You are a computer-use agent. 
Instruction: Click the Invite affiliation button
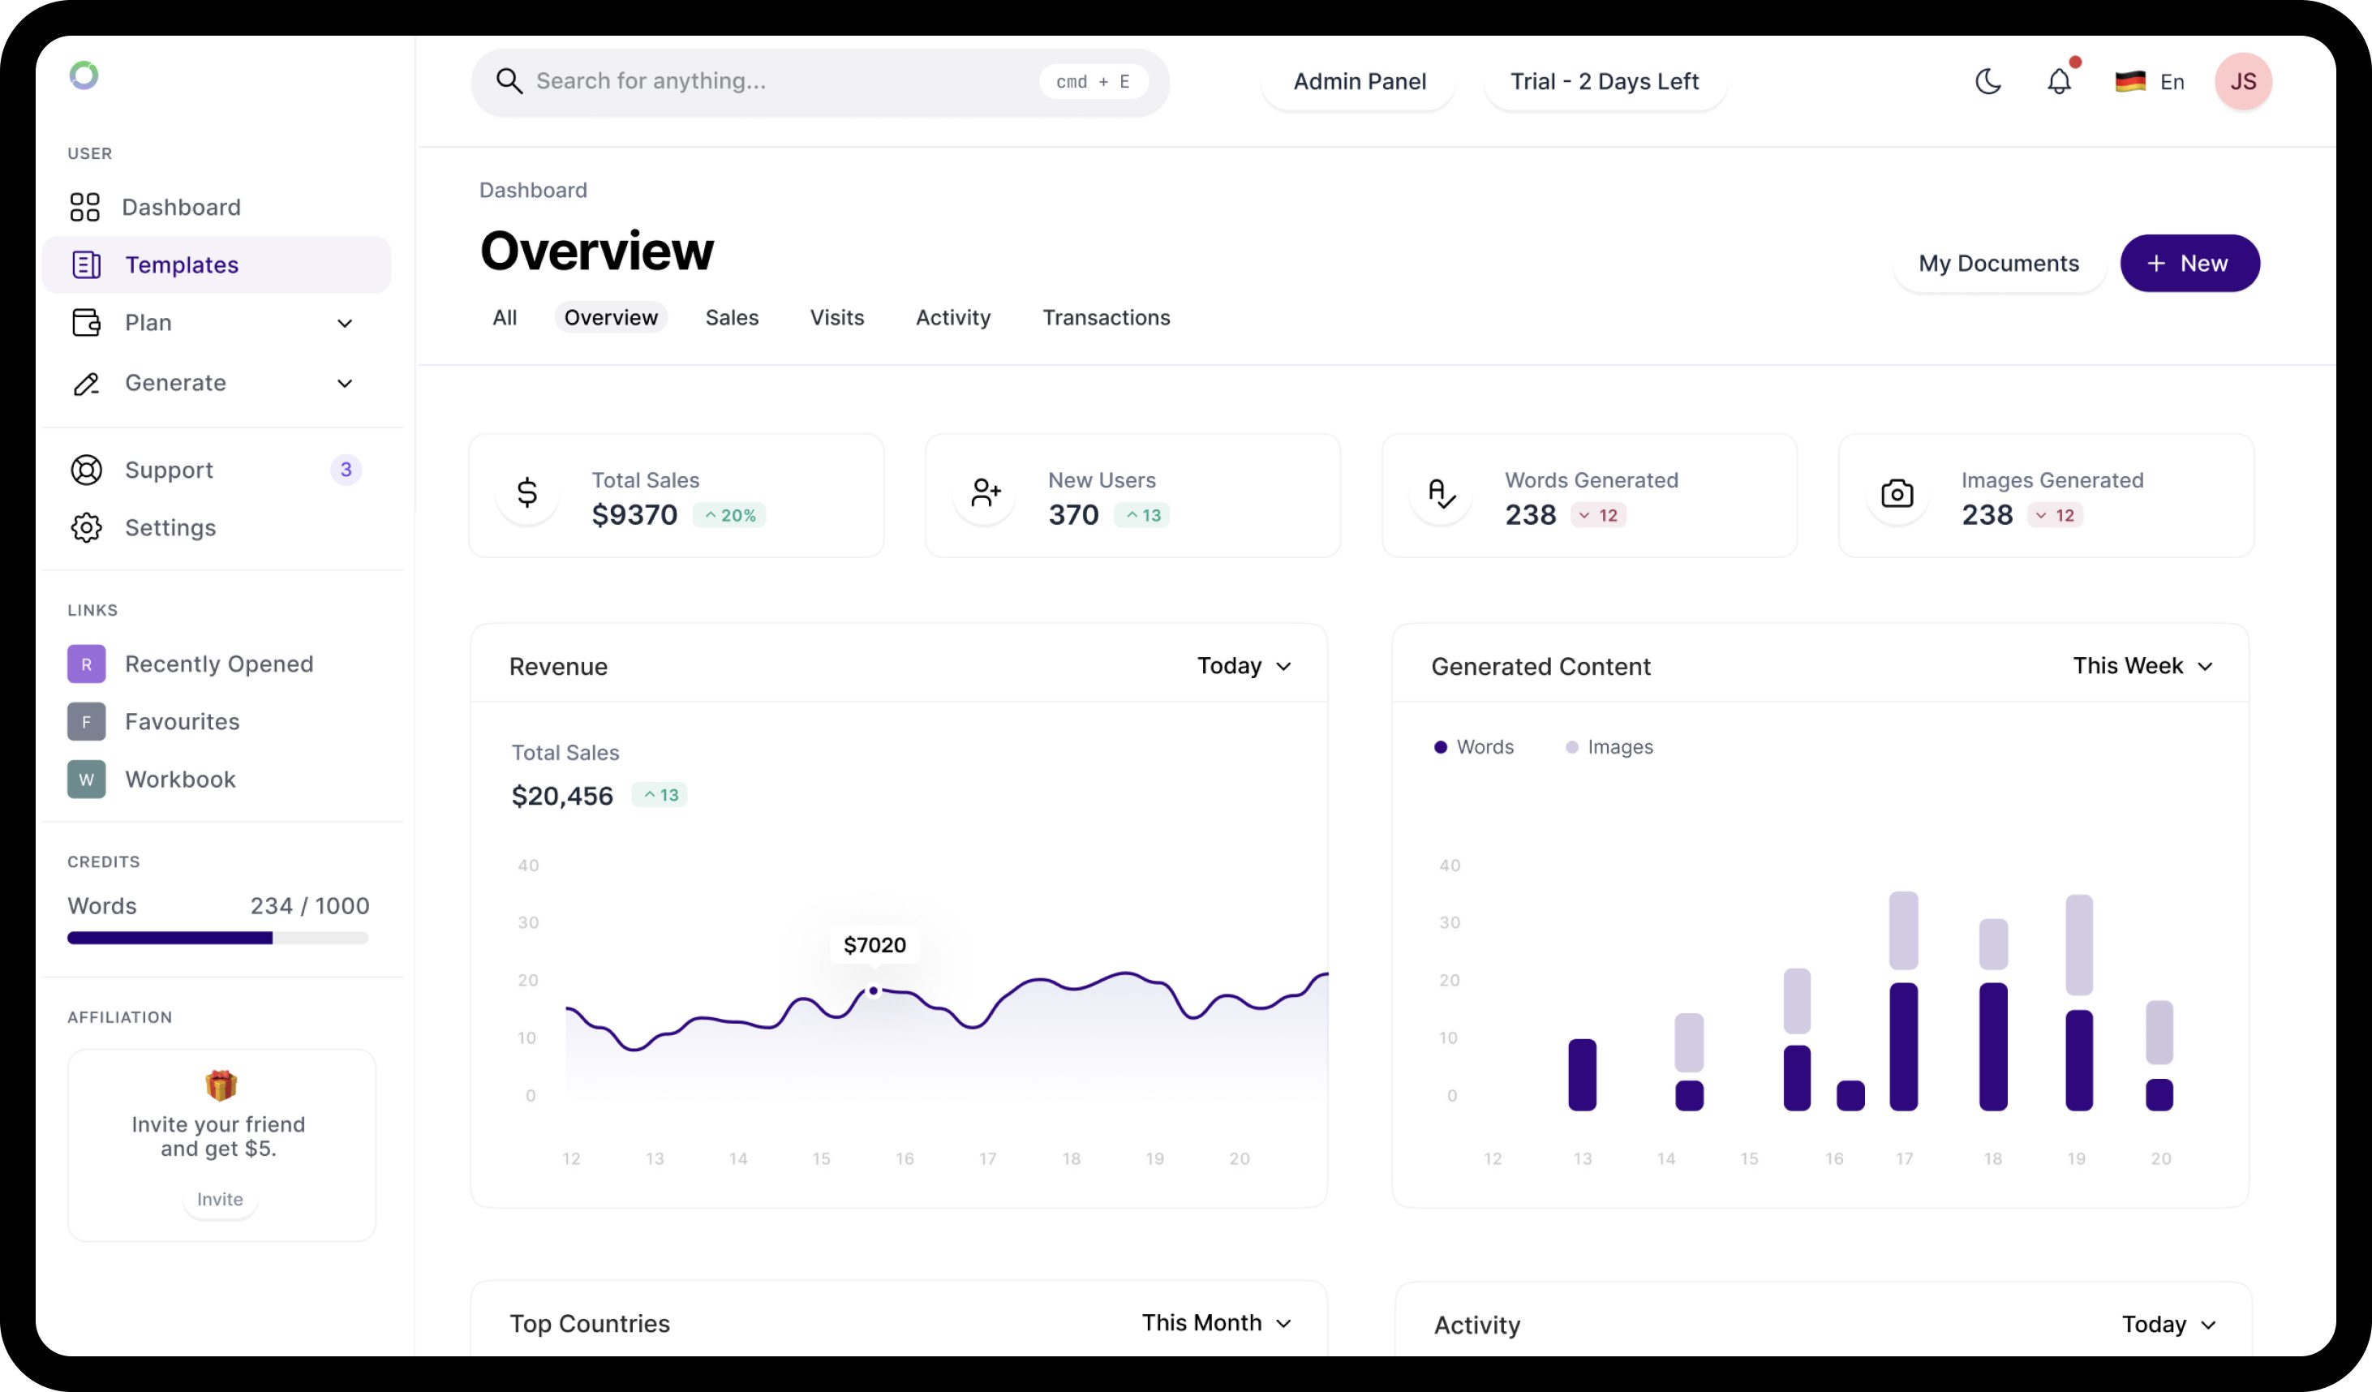[x=219, y=1199]
